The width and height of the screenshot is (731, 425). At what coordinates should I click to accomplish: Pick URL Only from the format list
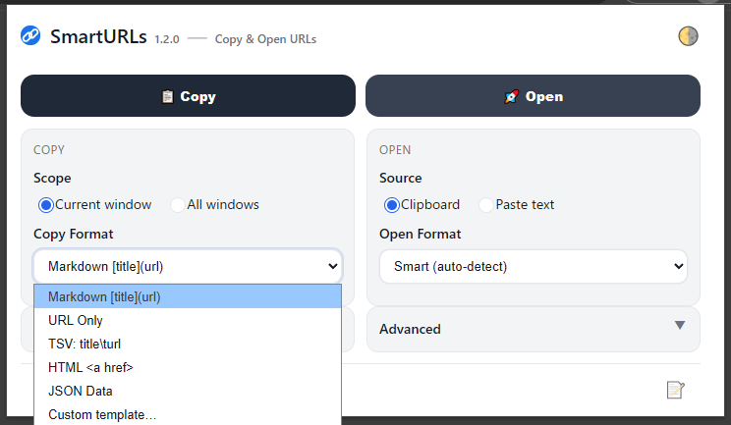[188, 320]
